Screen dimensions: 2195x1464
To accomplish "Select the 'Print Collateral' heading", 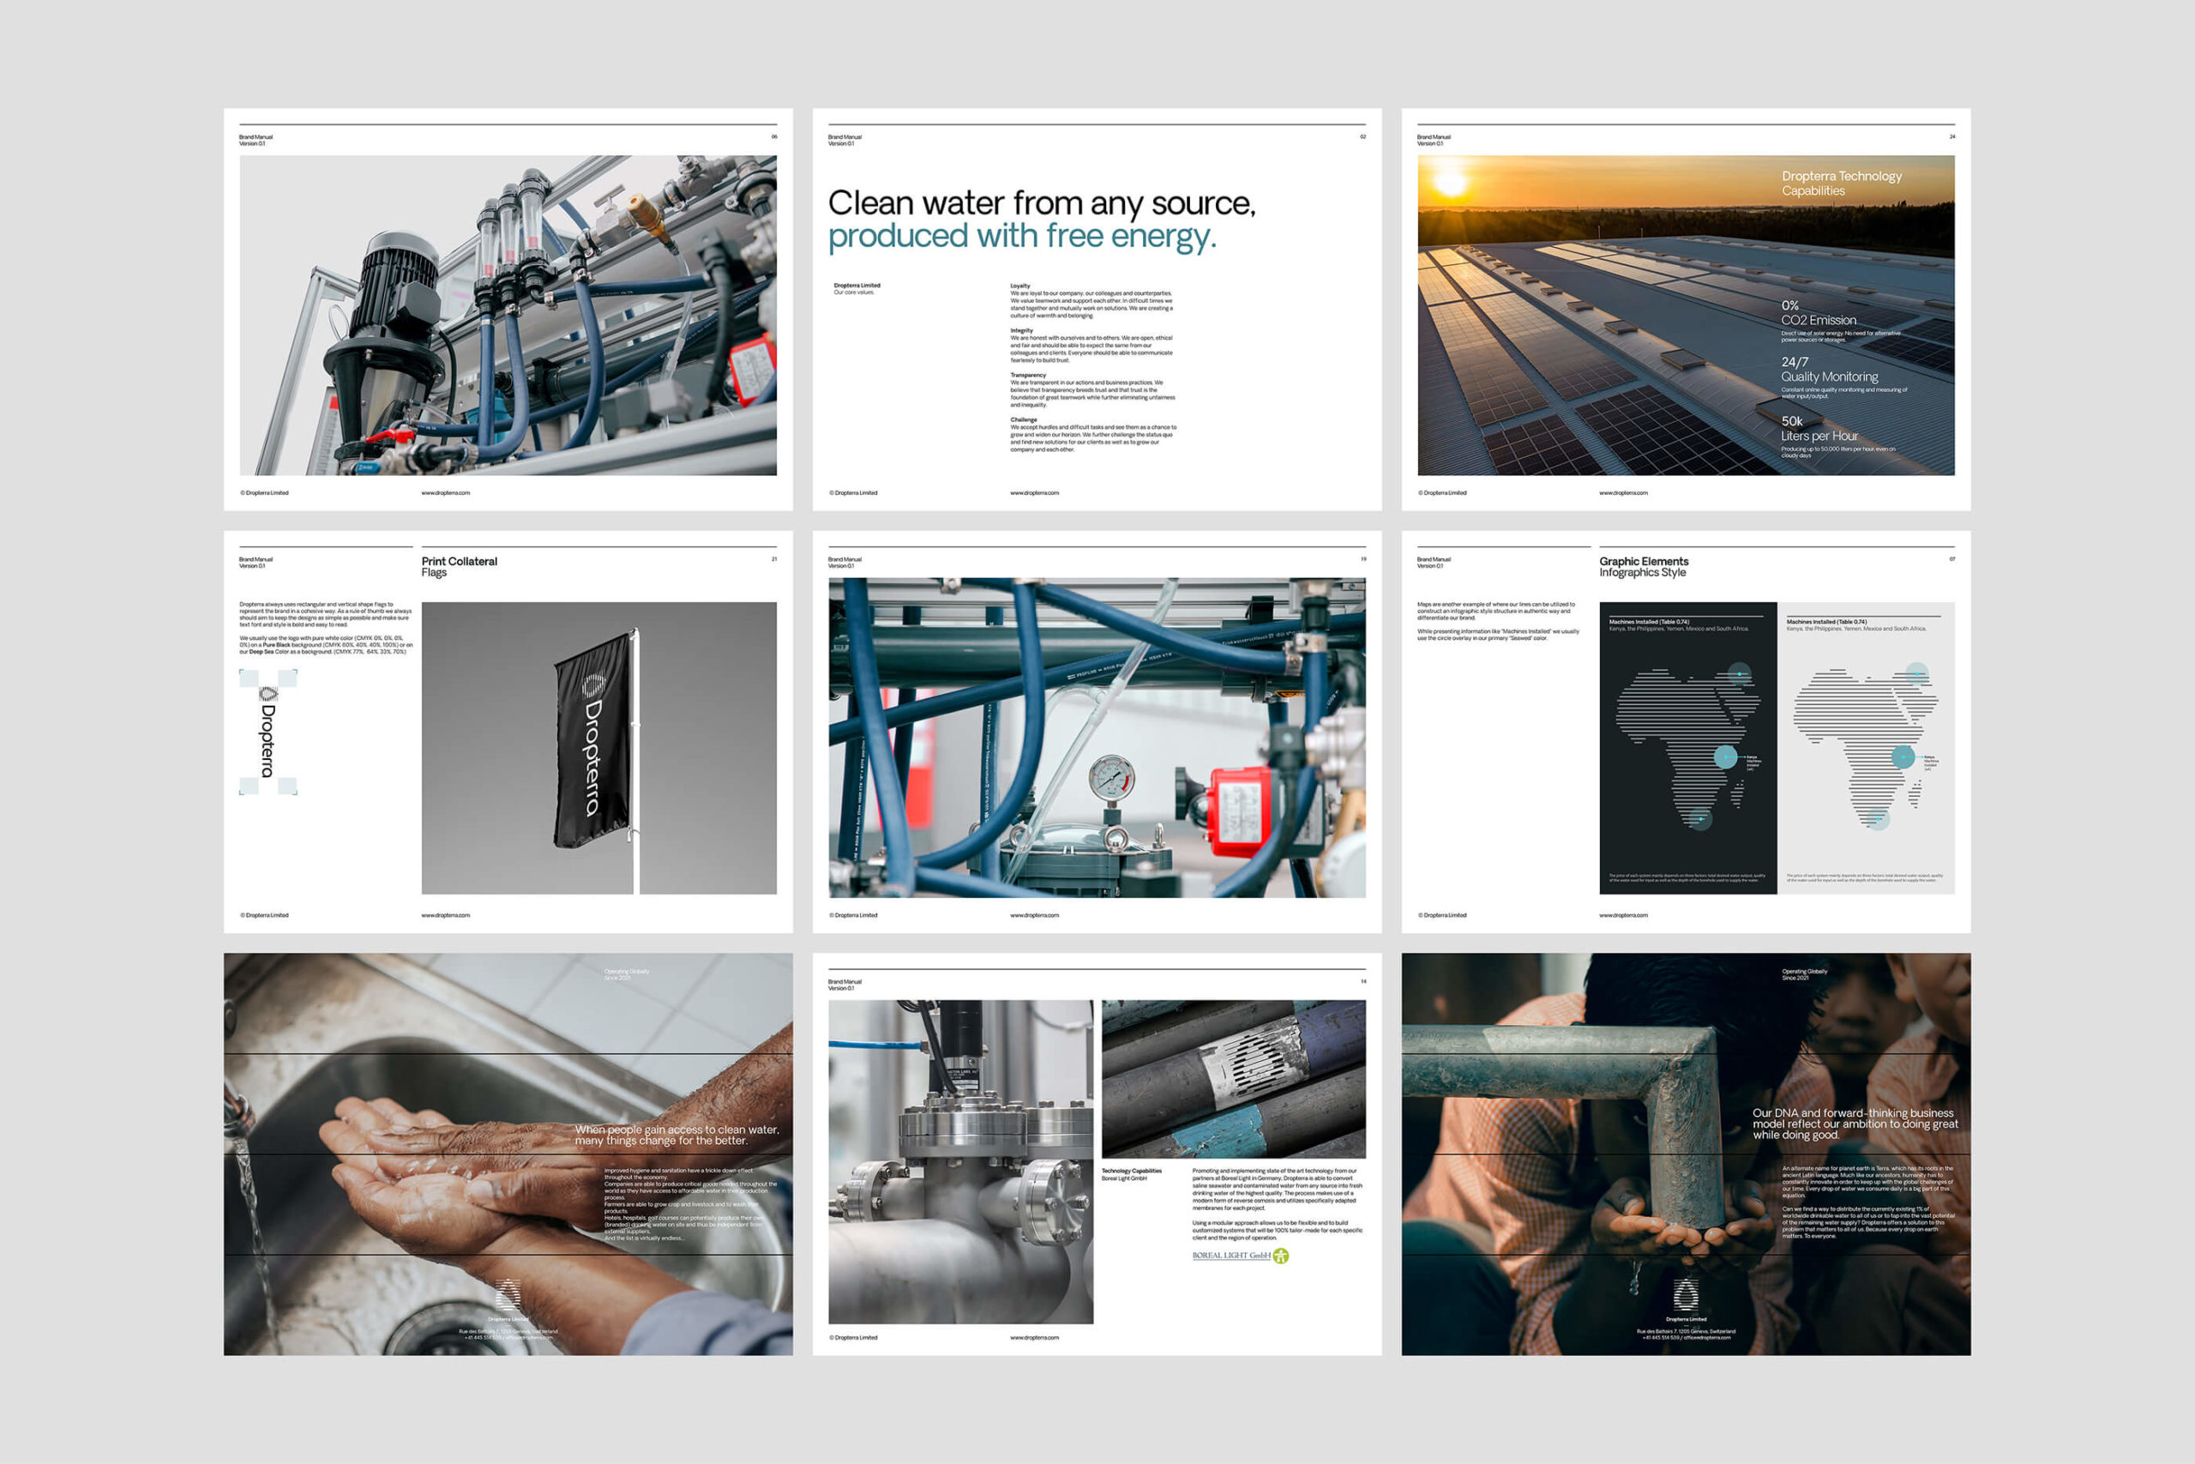I will click(x=460, y=561).
